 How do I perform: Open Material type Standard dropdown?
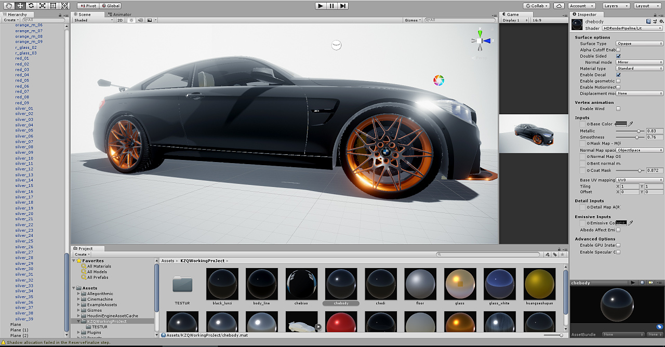click(x=640, y=69)
